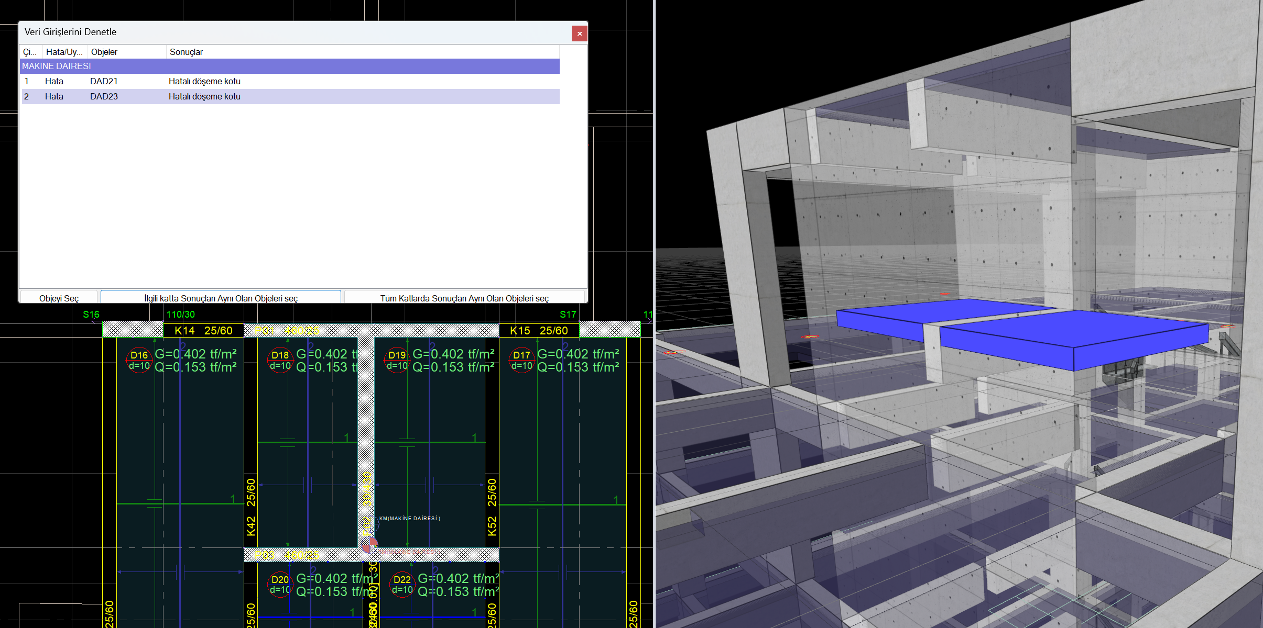Click the K14 25/60 beam label

pyautogui.click(x=203, y=331)
